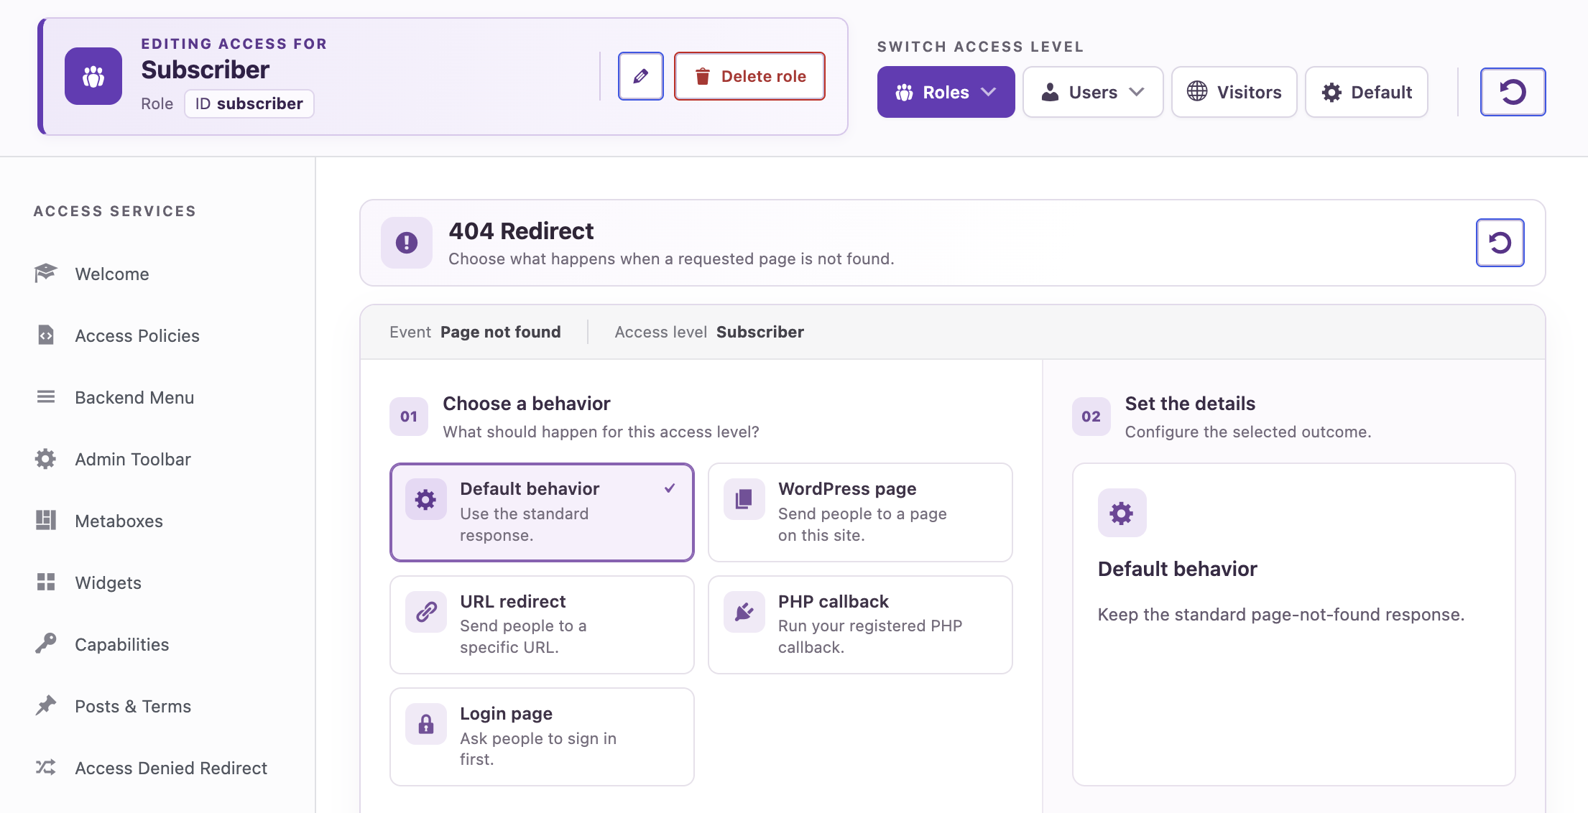Select the Login page behavior card
The width and height of the screenshot is (1588, 813).
click(542, 737)
